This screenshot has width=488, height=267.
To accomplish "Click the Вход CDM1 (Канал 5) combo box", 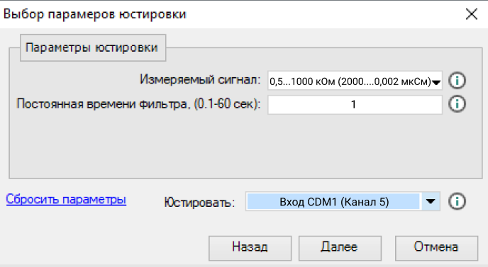I will (343, 201).
